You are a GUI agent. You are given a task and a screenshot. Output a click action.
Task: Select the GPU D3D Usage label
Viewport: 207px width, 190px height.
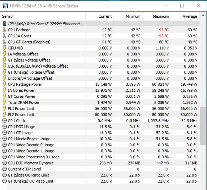point(21,127)
